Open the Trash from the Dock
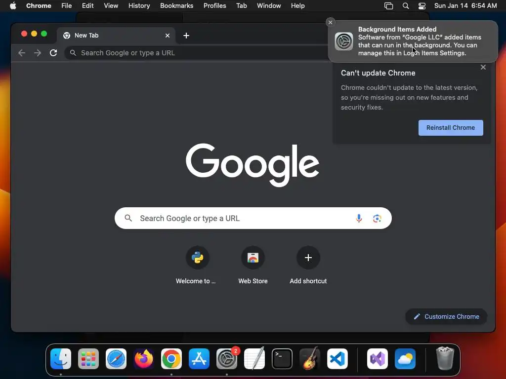This screenshot has height=379, width=506. (x=445, y=358)
